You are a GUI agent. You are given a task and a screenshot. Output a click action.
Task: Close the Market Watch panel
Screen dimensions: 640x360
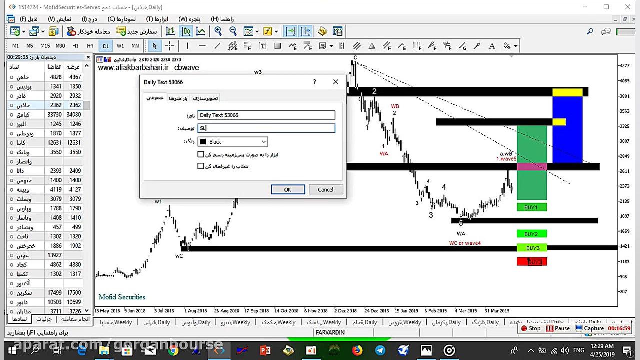88,57
